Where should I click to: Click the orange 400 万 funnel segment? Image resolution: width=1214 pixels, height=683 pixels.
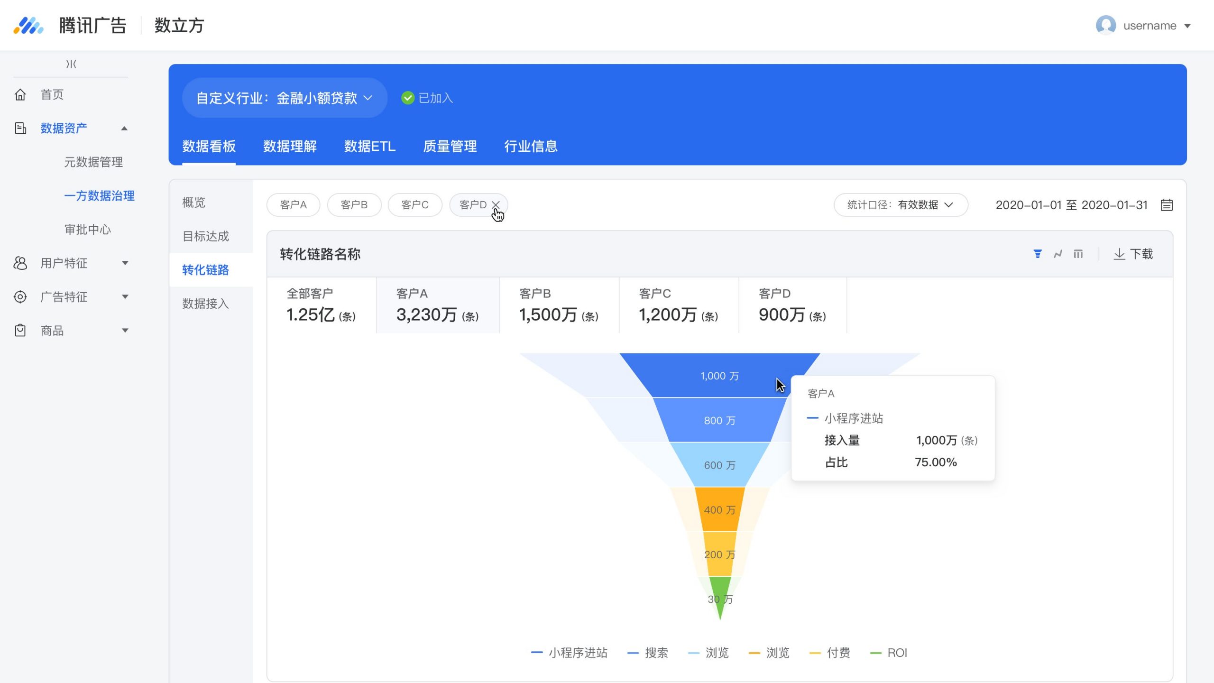(x=719, y=510)
